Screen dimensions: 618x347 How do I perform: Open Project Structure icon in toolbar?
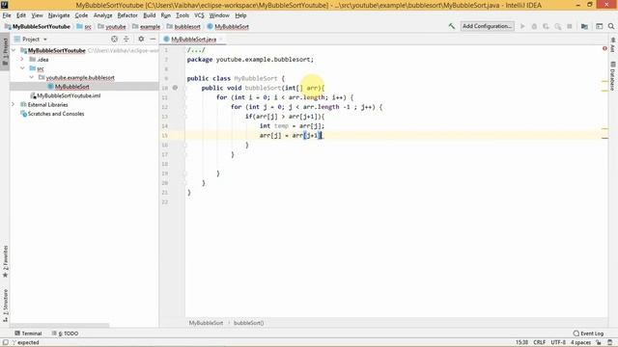pos(584,26)
